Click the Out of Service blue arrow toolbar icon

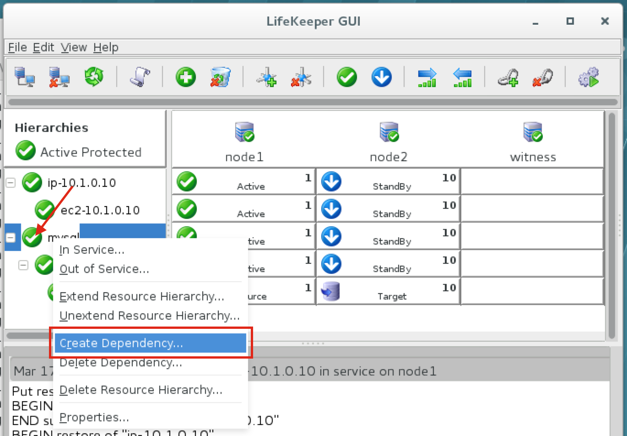pos(382,77)
